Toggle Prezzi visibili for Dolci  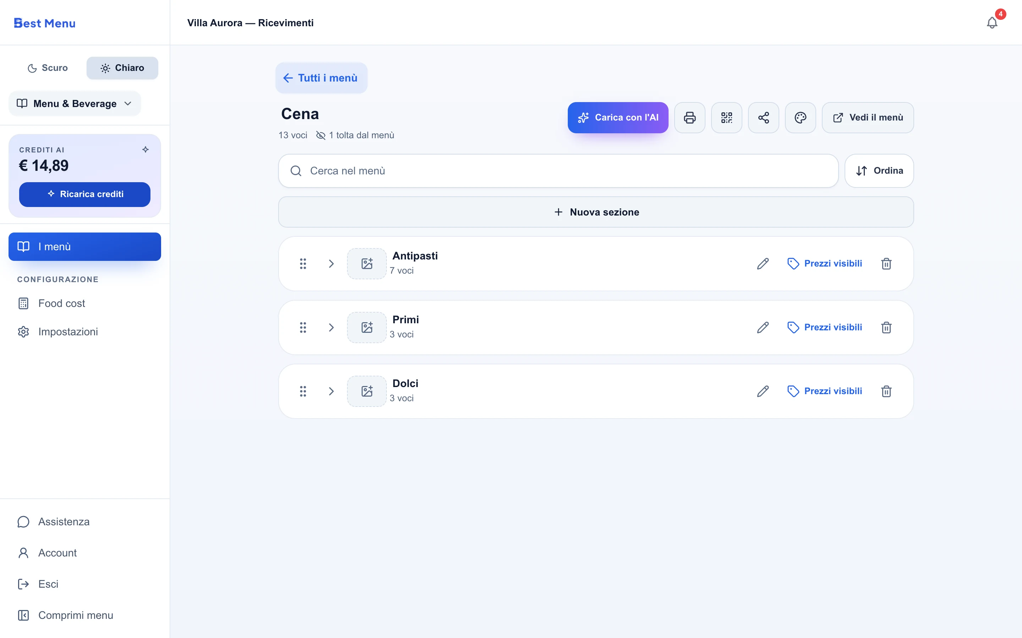824,391
